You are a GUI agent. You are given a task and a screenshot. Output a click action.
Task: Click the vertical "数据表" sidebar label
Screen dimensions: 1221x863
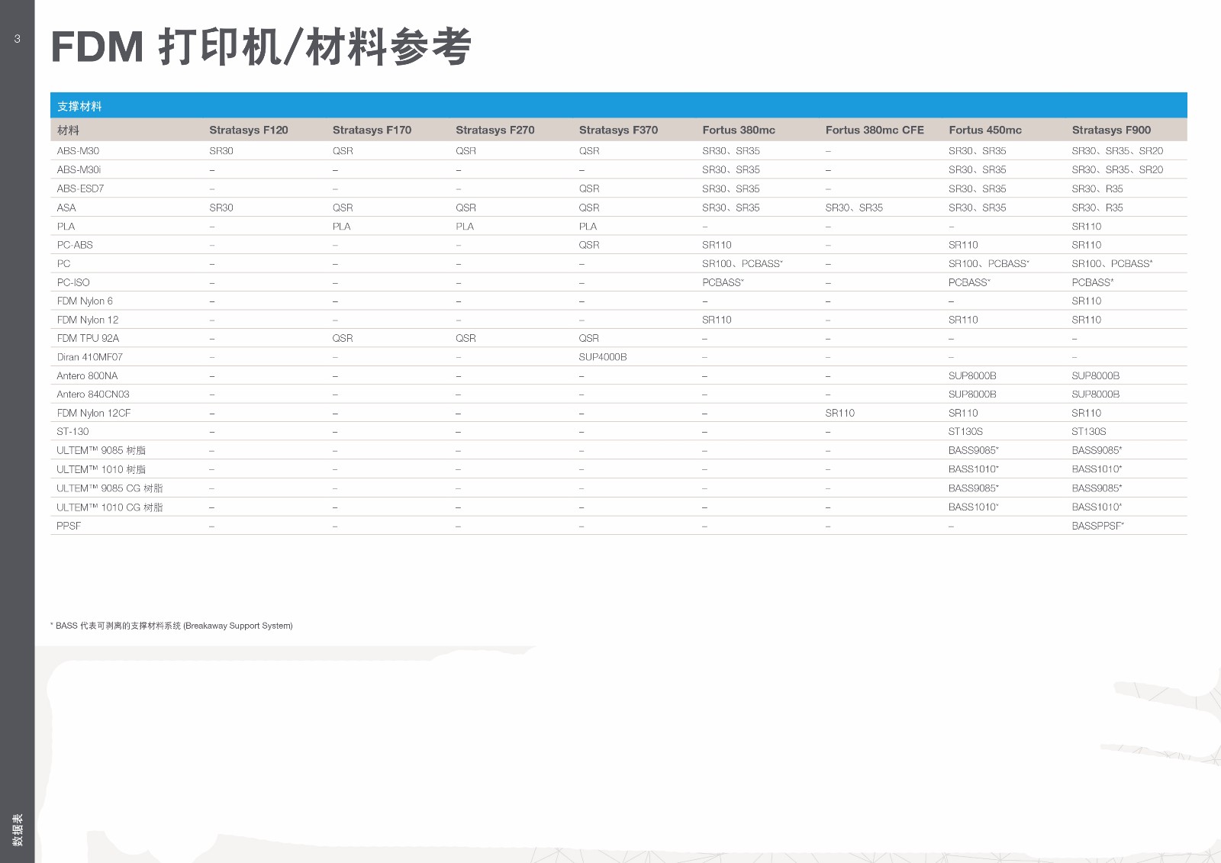click(18, 829)
